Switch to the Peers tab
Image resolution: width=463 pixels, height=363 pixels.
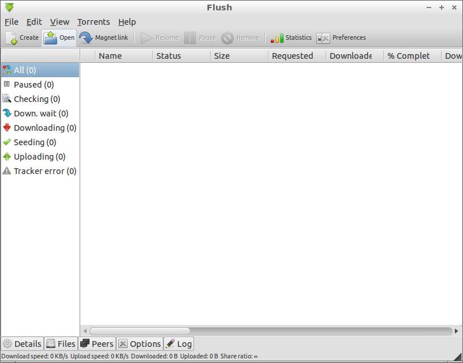(97, 344)
